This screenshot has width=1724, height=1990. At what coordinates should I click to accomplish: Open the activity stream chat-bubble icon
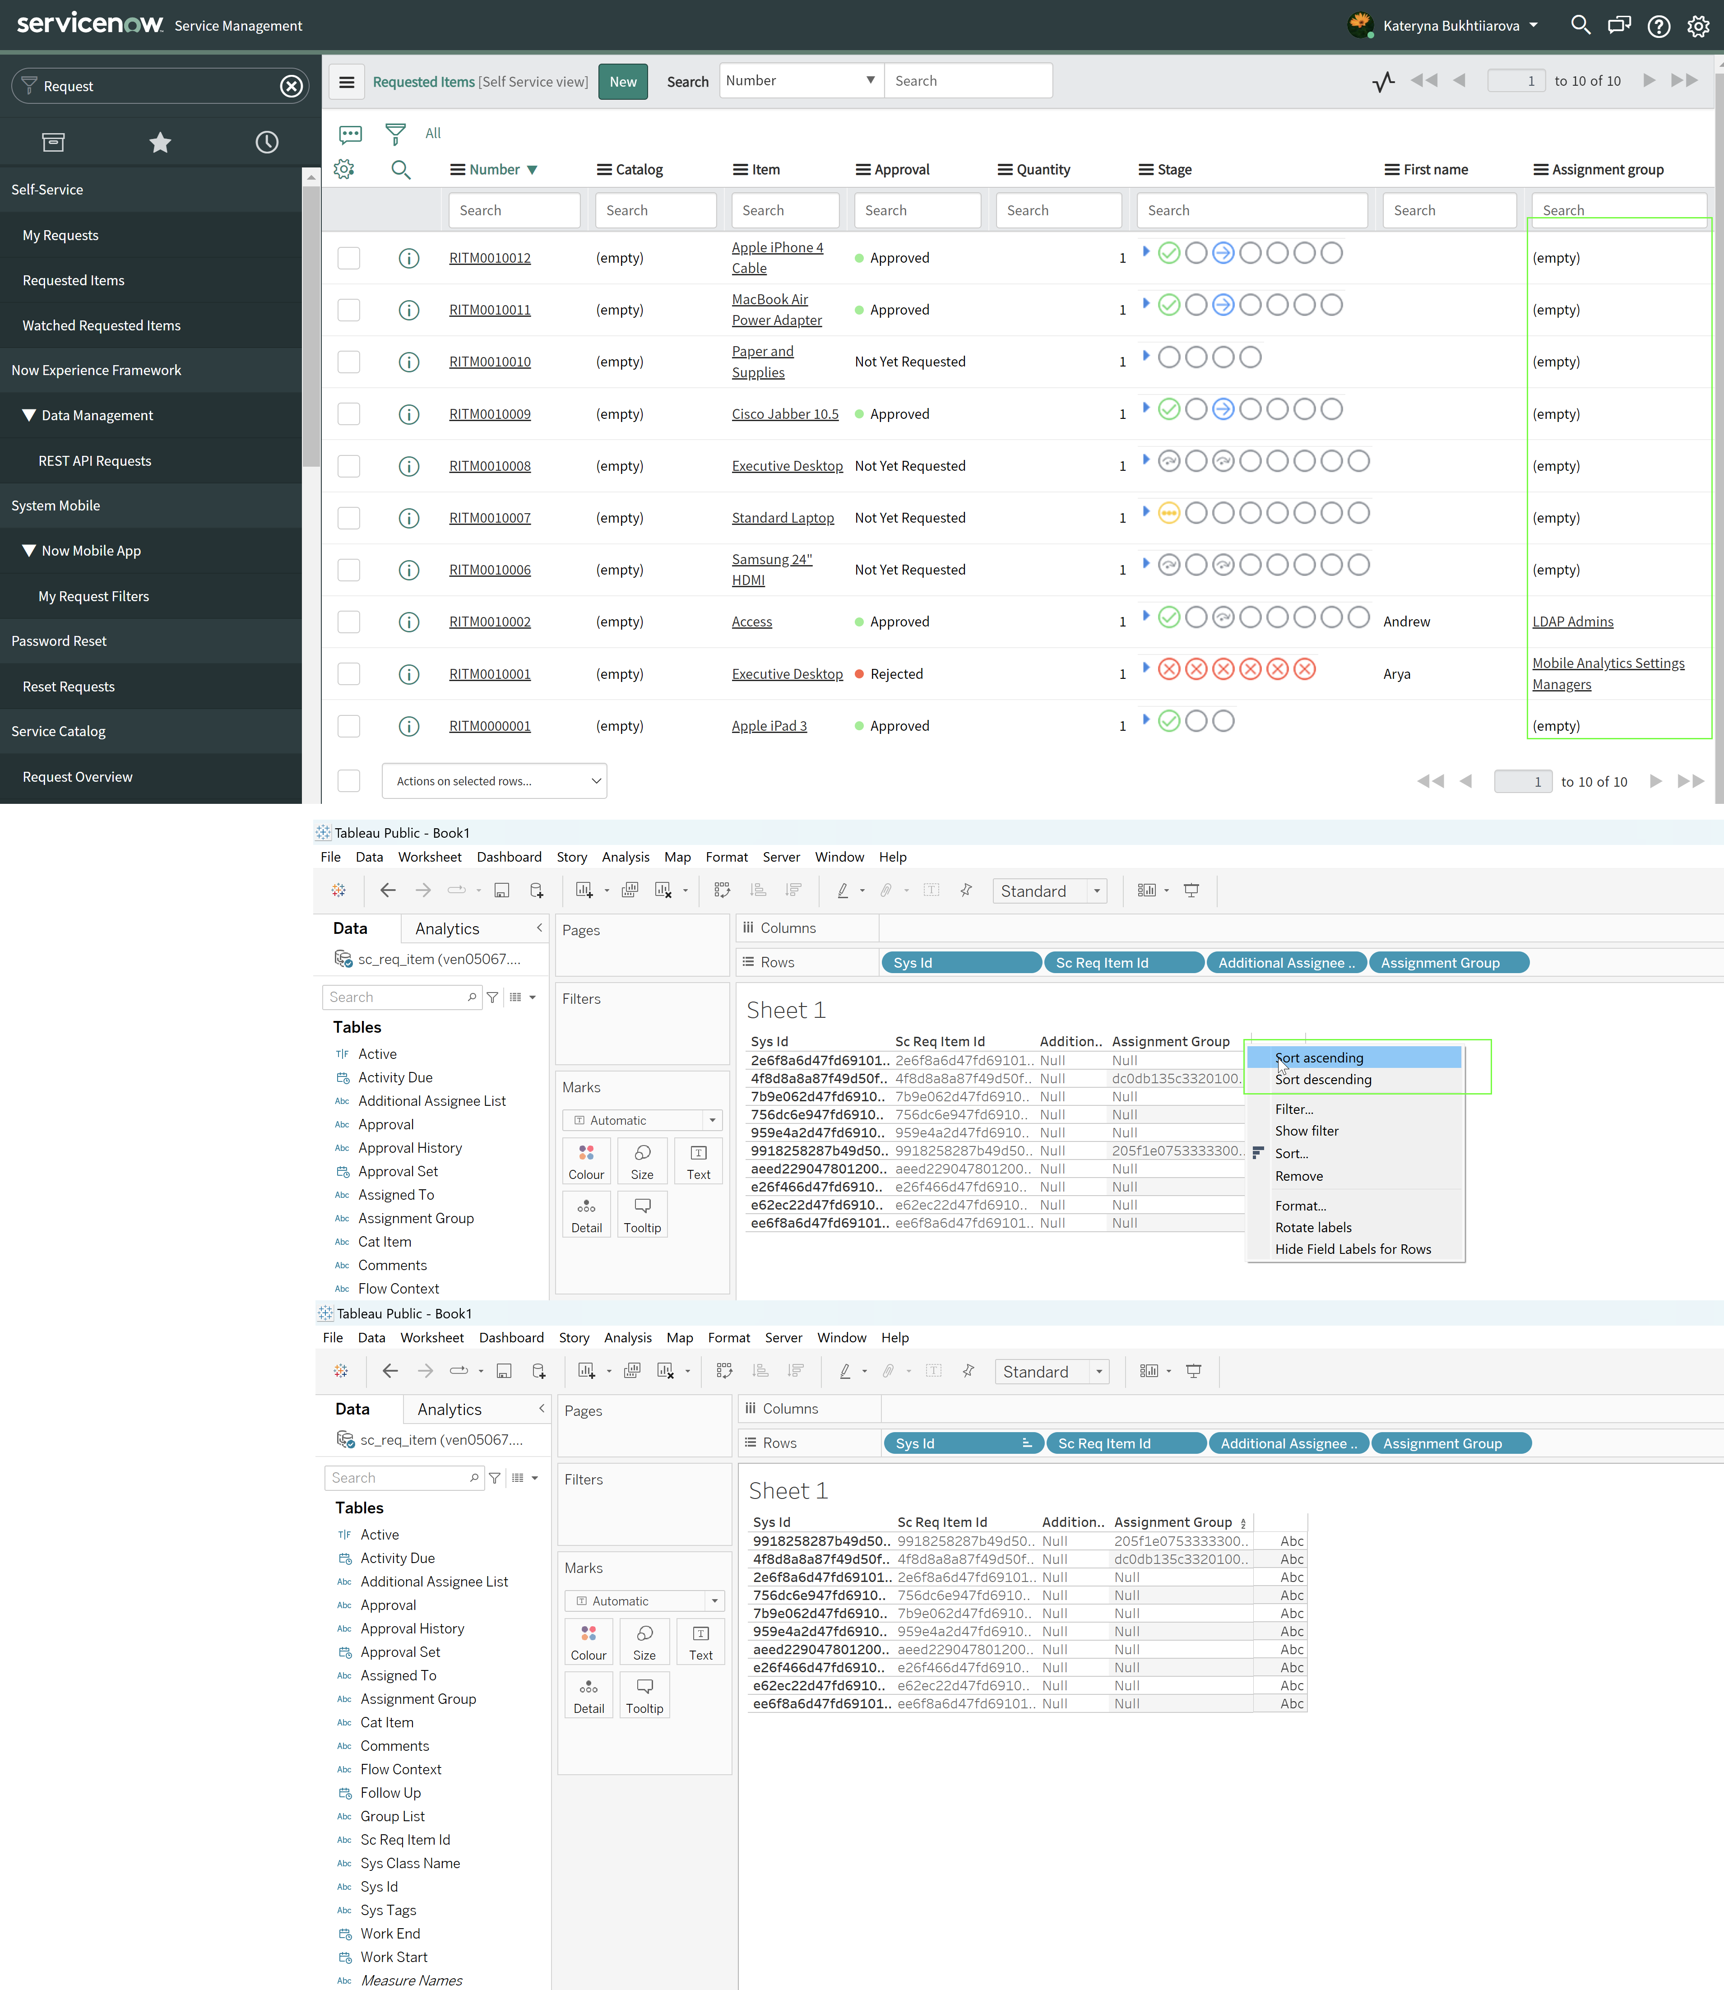click(x=350, y=133)
